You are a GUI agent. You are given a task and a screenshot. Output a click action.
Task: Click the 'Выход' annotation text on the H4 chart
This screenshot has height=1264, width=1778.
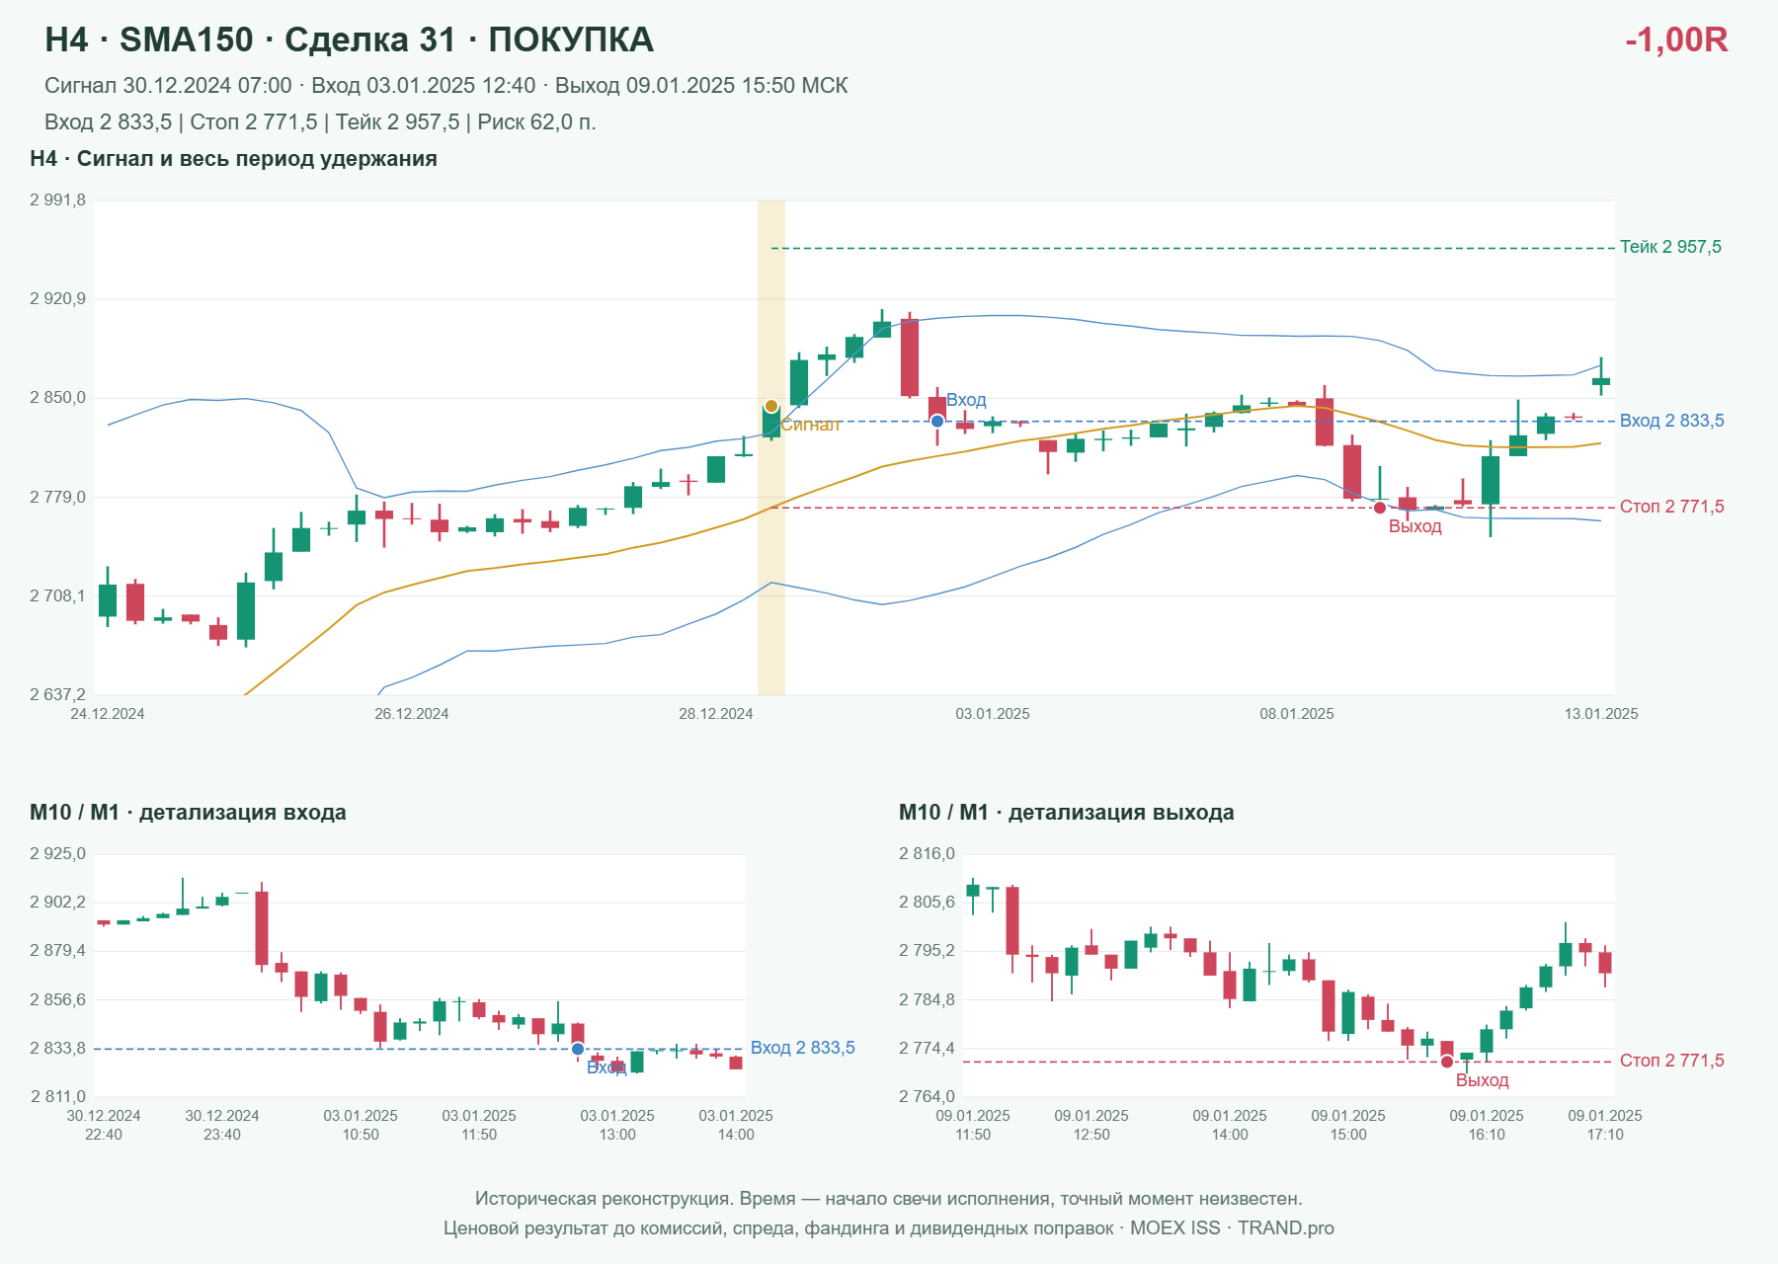click(1415, 526)
